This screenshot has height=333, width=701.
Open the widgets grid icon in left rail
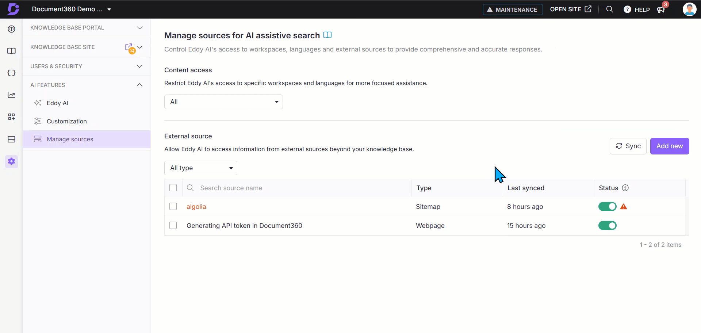click(11, 117)
